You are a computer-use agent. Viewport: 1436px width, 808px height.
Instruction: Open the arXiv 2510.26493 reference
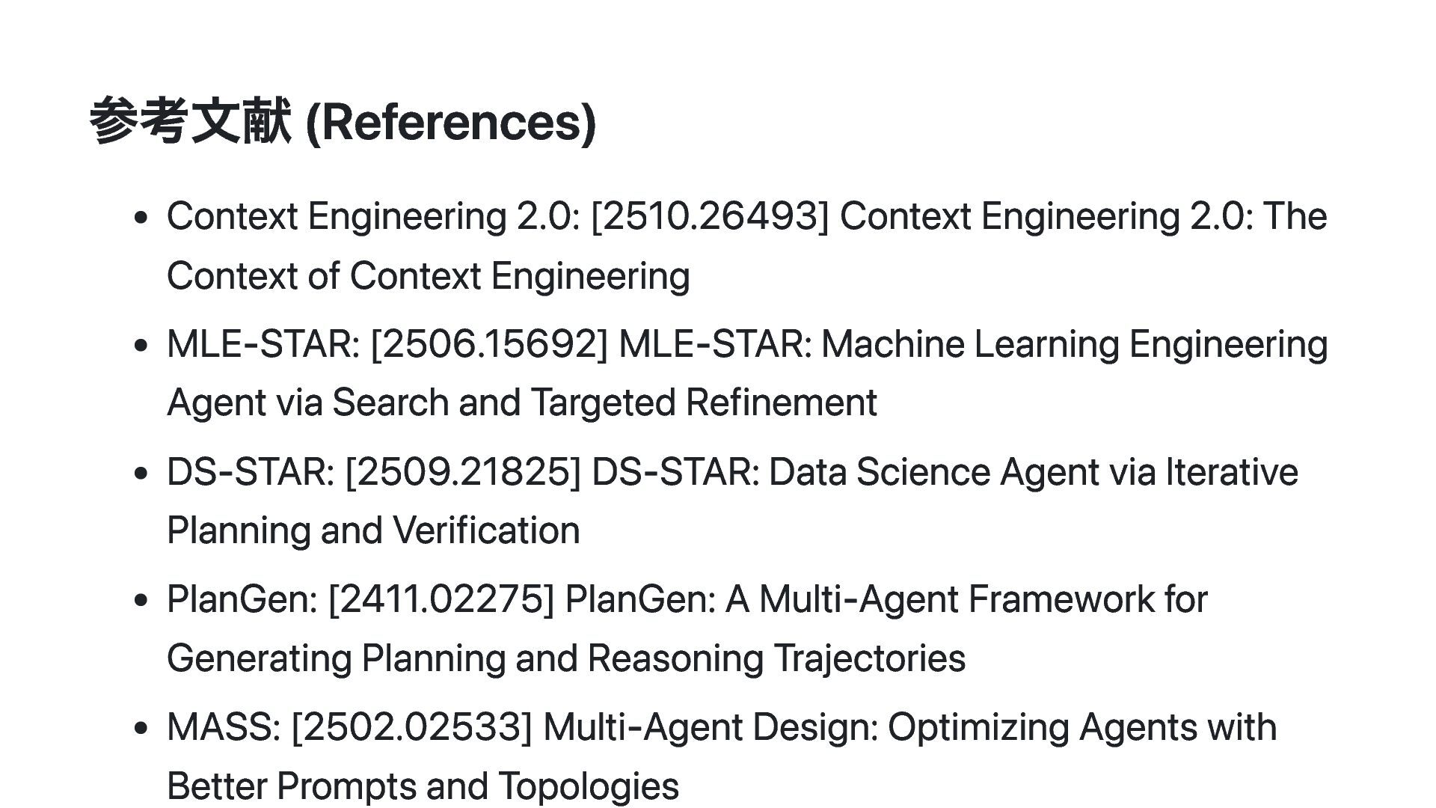(710, 216)
